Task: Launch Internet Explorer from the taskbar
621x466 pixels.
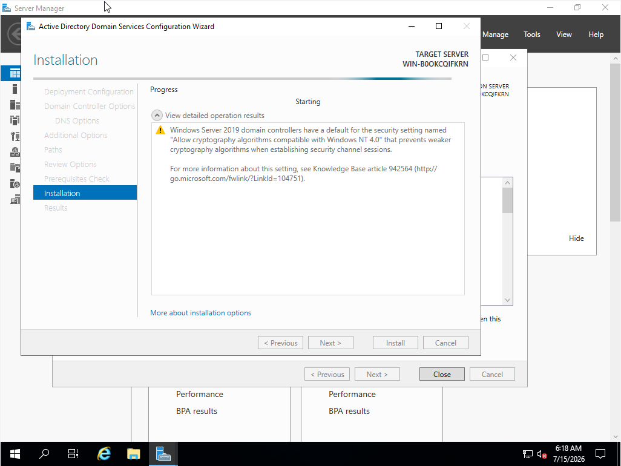Action: click(x=103, y=454)
